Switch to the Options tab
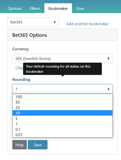Screen dimensions: 121x160 (14, 9)
